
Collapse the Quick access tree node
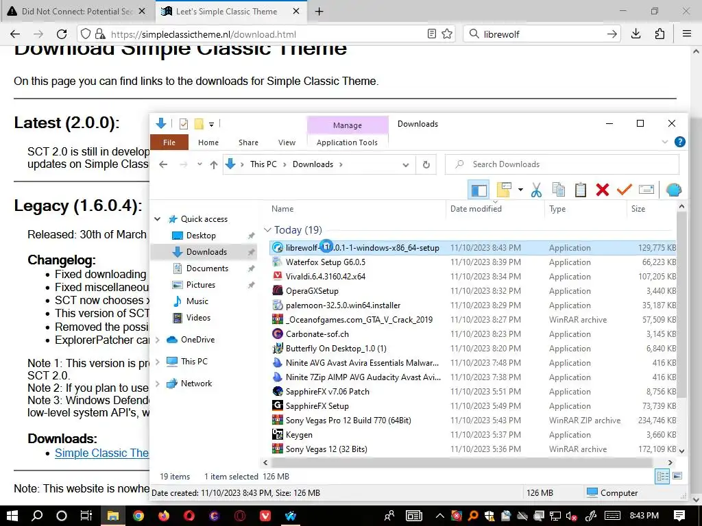point(158,218)
